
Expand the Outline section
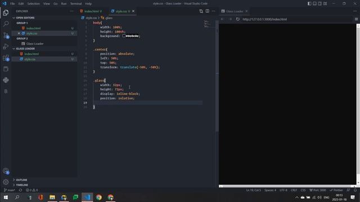[21, 180]
